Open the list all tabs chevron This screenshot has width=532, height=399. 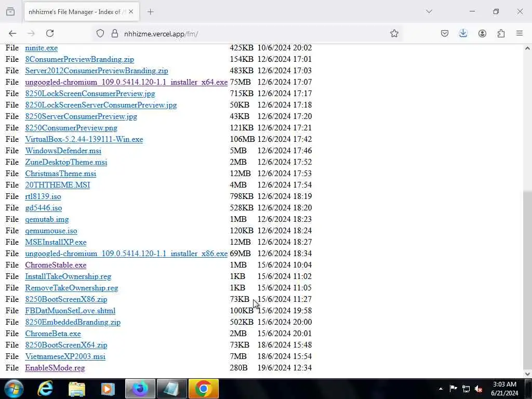[x=429, y=11]
